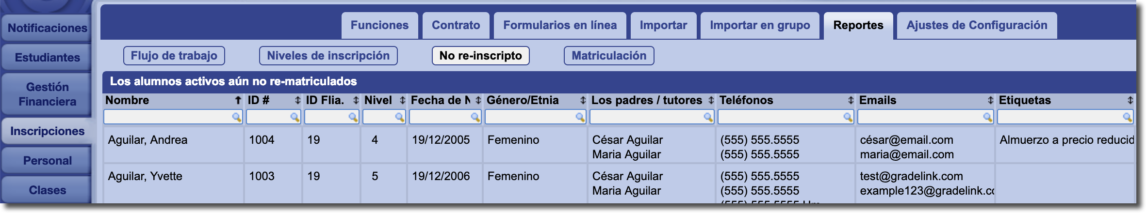The height and width of the screenshot is (213, 1146).
Task: Show the Flujo de trabajo report
Action: [x=174, y=56]
